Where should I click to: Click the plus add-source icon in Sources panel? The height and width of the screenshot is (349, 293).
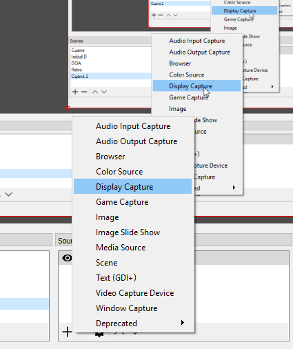(67, 332)
